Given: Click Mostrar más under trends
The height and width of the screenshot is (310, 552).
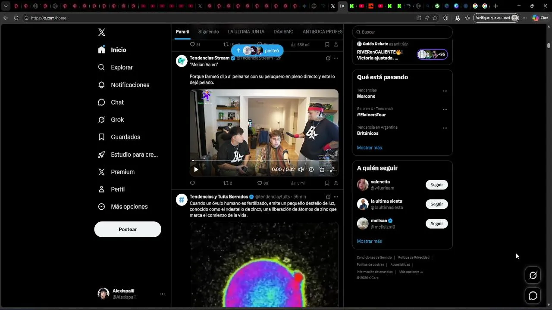Looking at the screenshot, I should [x=370, y=148].
